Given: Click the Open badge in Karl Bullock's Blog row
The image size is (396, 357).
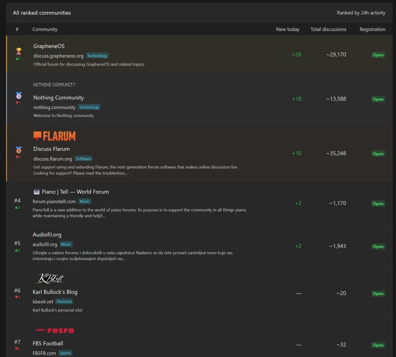Looking at the screenshot, I should pyautogui.click(x=378, y=294).
